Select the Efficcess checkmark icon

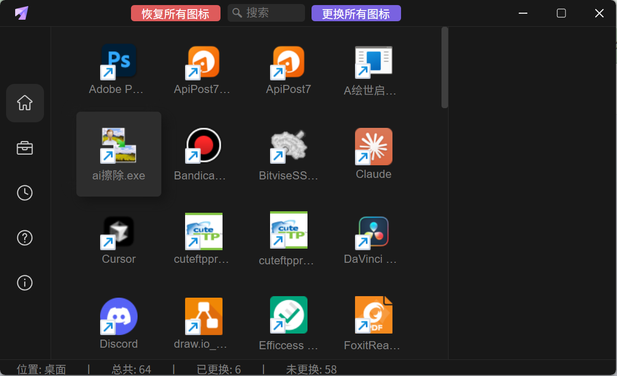tap(288, 314)
